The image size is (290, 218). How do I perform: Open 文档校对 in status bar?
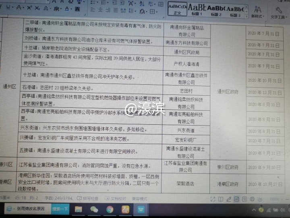[116, 199]
